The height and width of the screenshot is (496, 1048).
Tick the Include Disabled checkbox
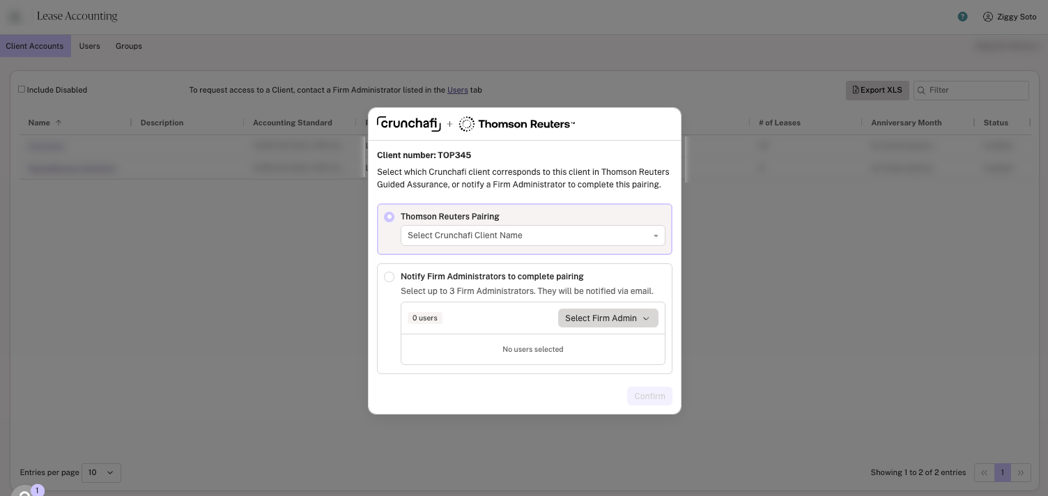tap(22, 89)
